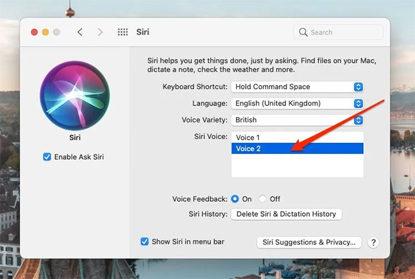The image size is (415, 279).
Task: Select Voice Feedback Off radio button
Action: (x=263, y=199)
